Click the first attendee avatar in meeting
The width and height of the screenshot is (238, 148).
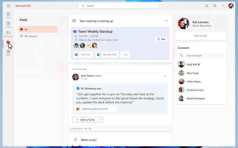click(76, 46)
